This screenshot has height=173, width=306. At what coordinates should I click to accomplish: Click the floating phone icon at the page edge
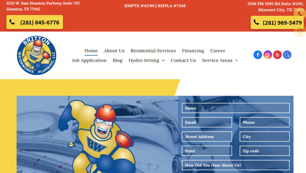pos(300,14)
